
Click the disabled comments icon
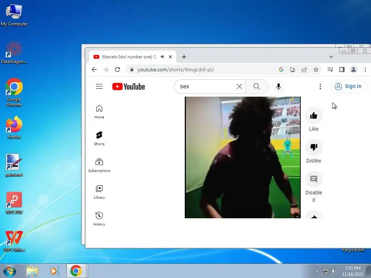pyautogui.click(x=313, y=179)
